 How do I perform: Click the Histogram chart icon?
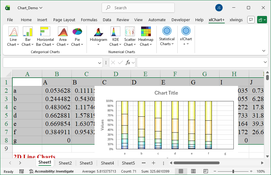click(x=98, y=32)
